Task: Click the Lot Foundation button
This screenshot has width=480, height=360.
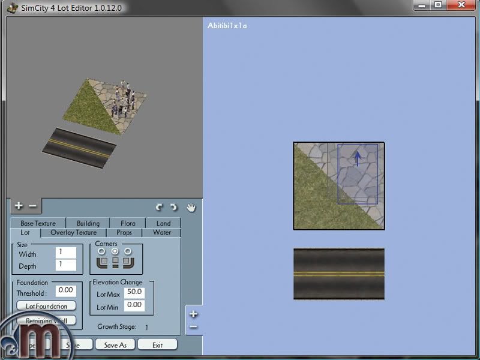Action: [x=46, y=306]
